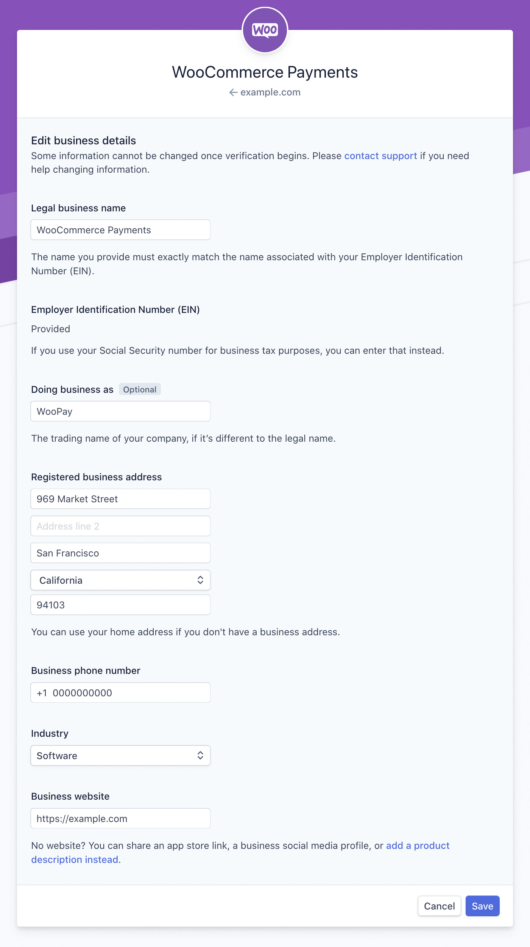Screen dimensions: 530x947
Task: Follow the add a product description link
Action: pyautogui.click(x=418, y=846)
